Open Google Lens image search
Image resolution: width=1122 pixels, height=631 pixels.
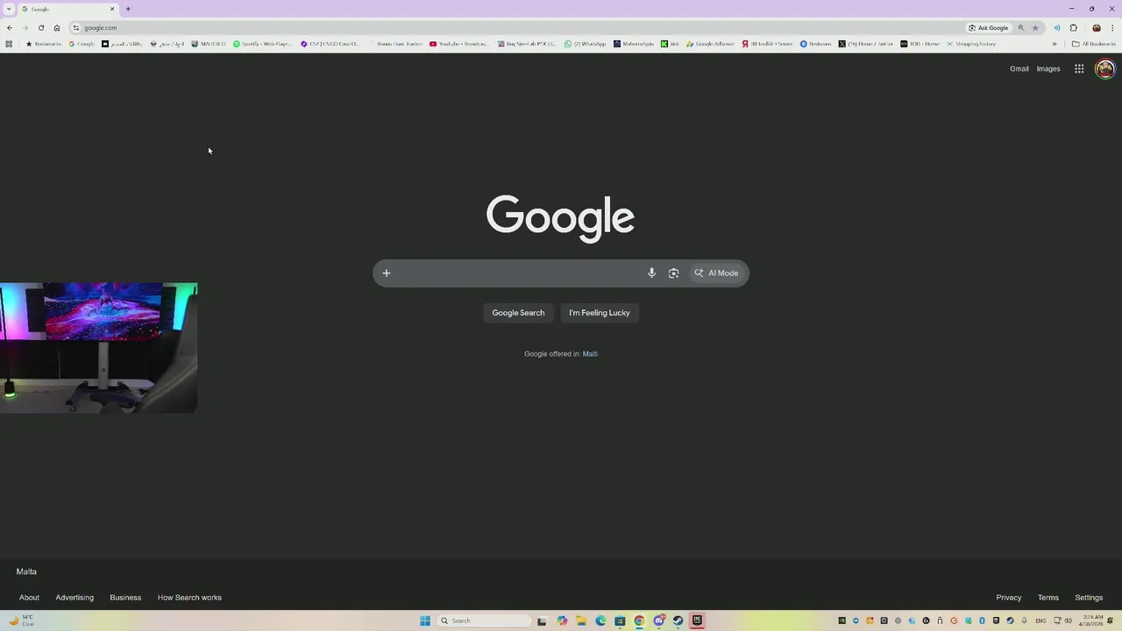pyautogui.click(x=673, y=273)
